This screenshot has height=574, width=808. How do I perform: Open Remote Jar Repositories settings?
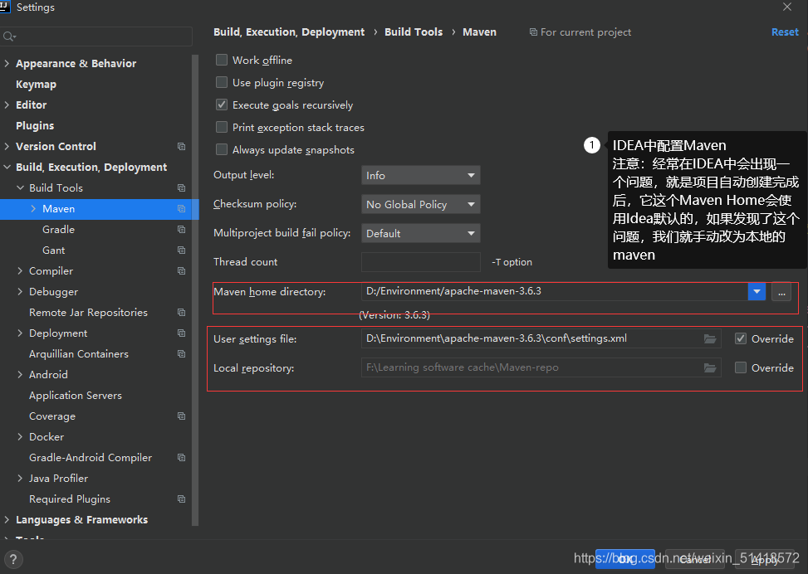pyautogui.click(x=89, y=313)
